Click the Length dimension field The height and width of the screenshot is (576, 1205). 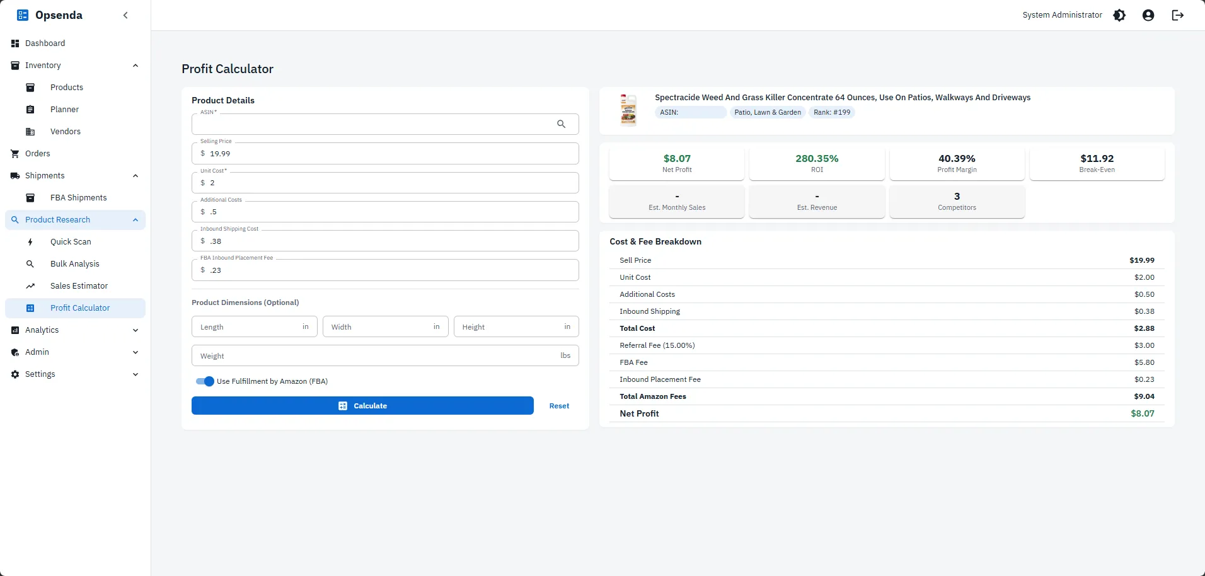pyautogui.click(x=254, y=327)
